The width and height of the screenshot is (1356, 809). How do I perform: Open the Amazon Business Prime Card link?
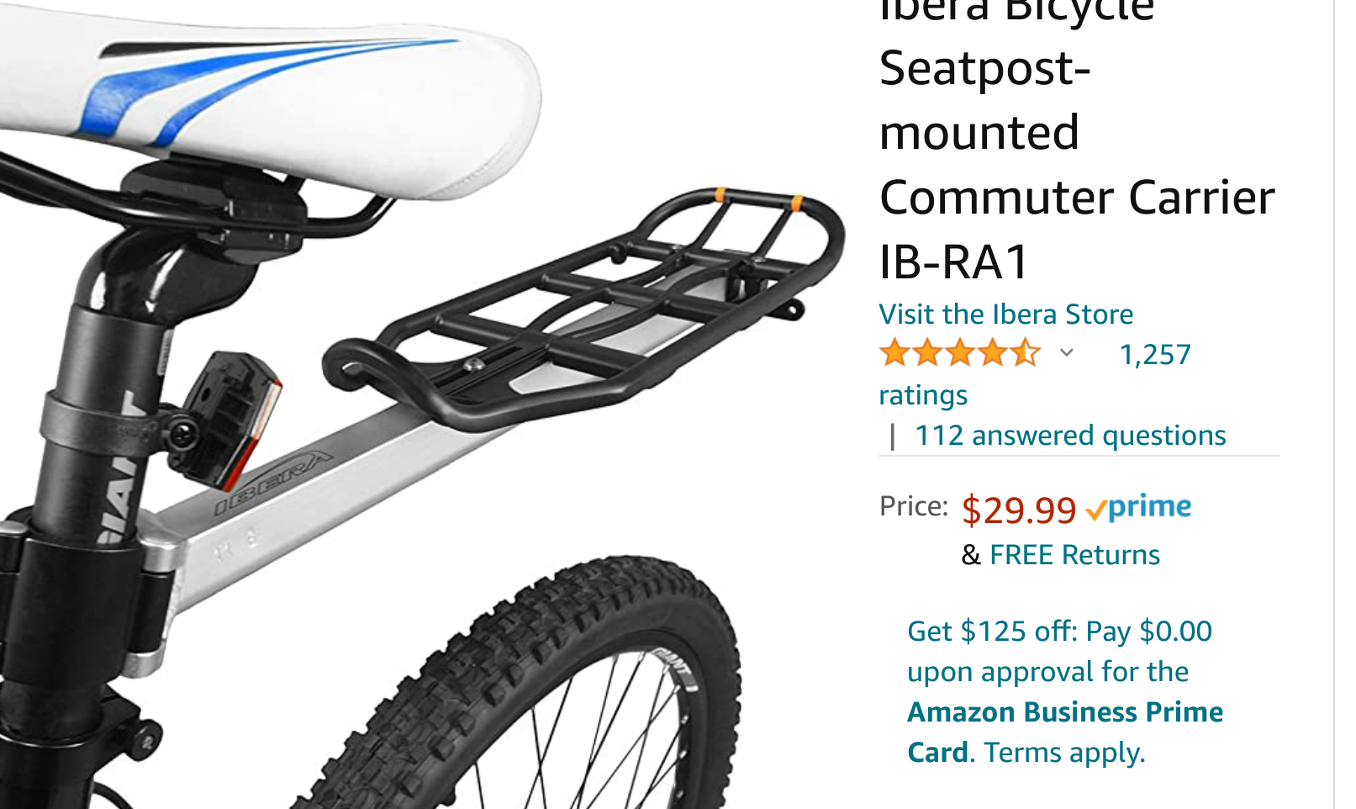[x=1064, y=713]
